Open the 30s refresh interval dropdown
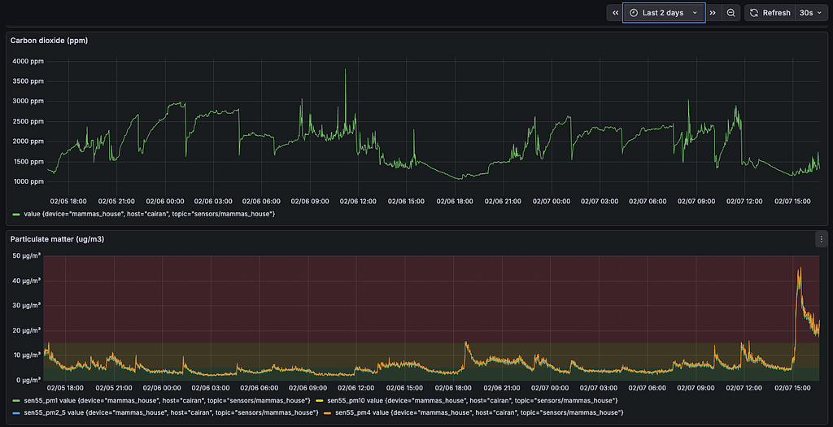 point(812,13)
